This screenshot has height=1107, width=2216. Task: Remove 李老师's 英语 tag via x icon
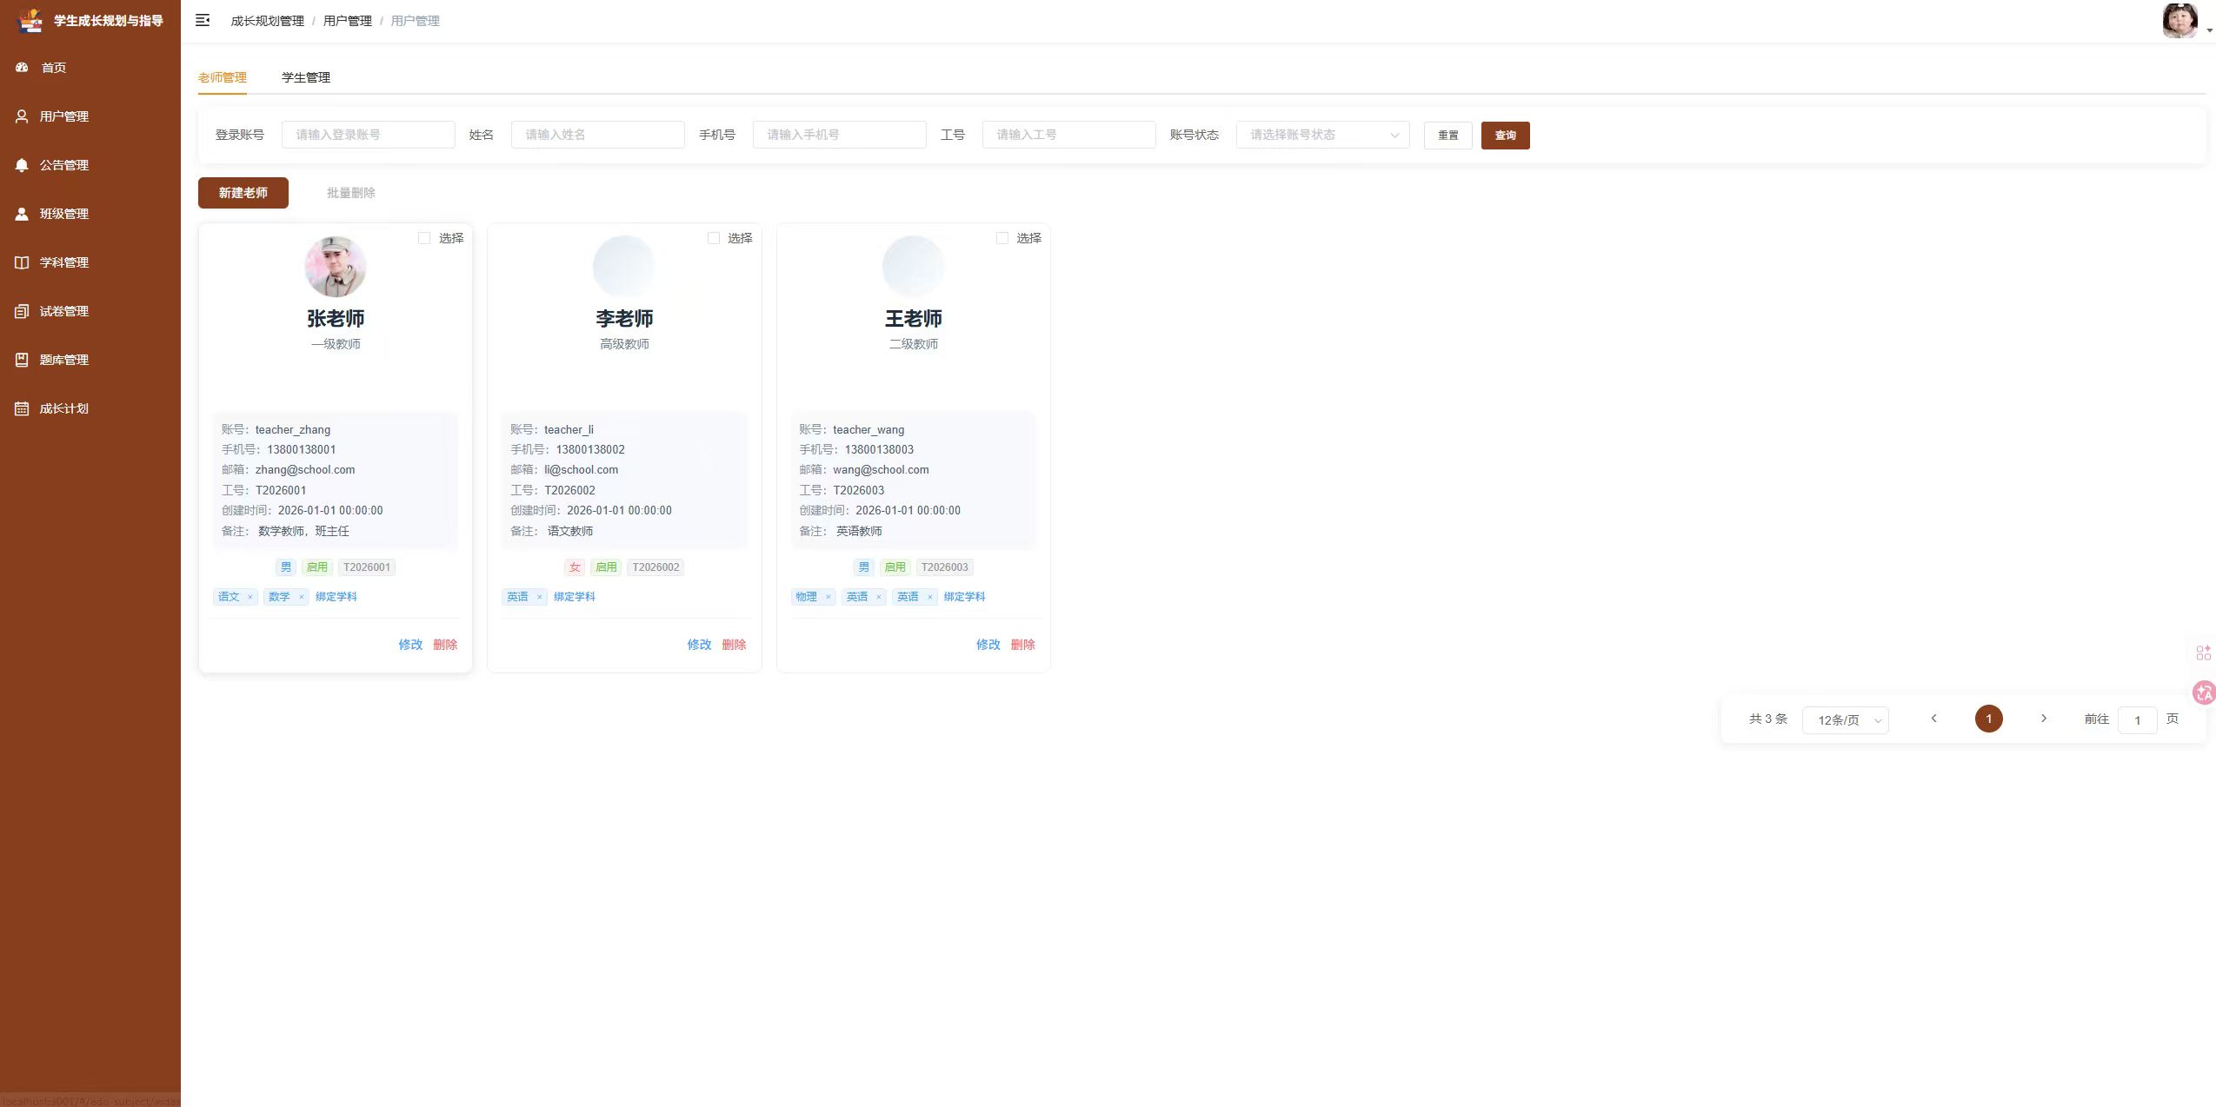coord(539,597)
